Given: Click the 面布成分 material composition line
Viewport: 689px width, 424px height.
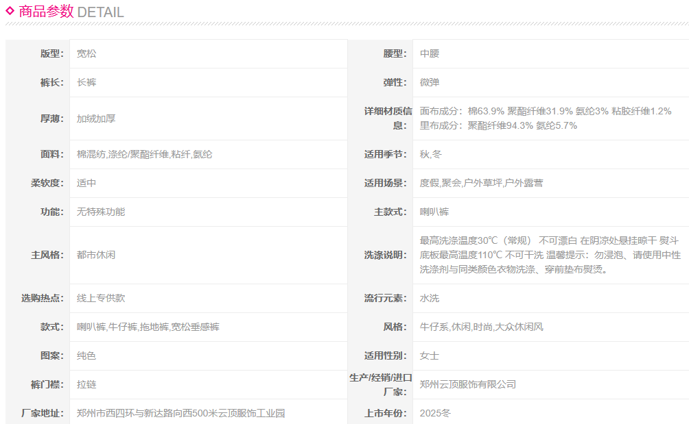Looking at the screenshot, I should [x=545, y=111].
